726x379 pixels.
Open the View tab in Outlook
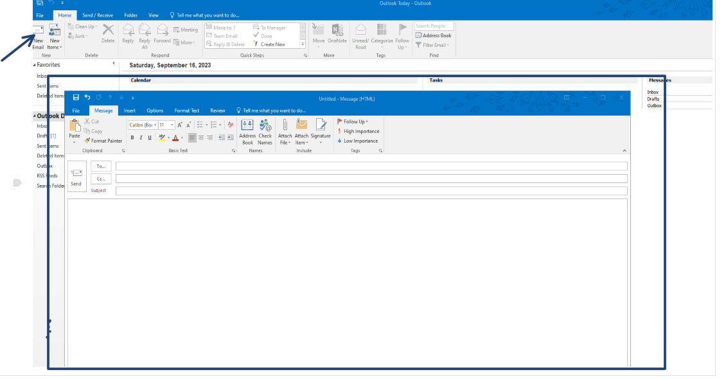click(x=154, y=15)
